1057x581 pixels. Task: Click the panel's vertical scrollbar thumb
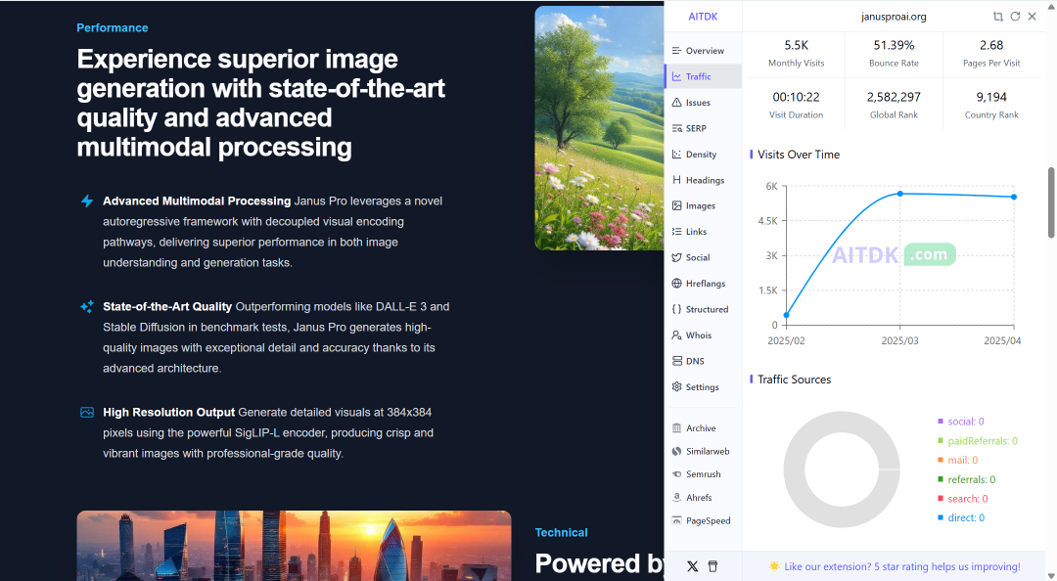(1051, 202)
